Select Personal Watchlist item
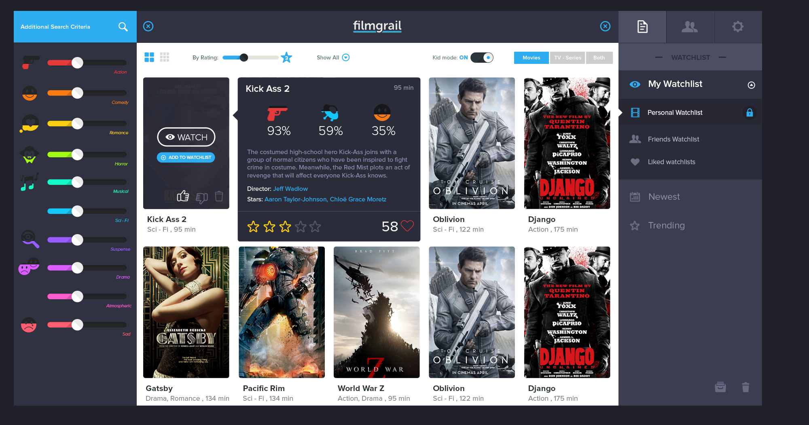Image resolution: width=809 pixels, height=425 pixels. tap(690, 112)
